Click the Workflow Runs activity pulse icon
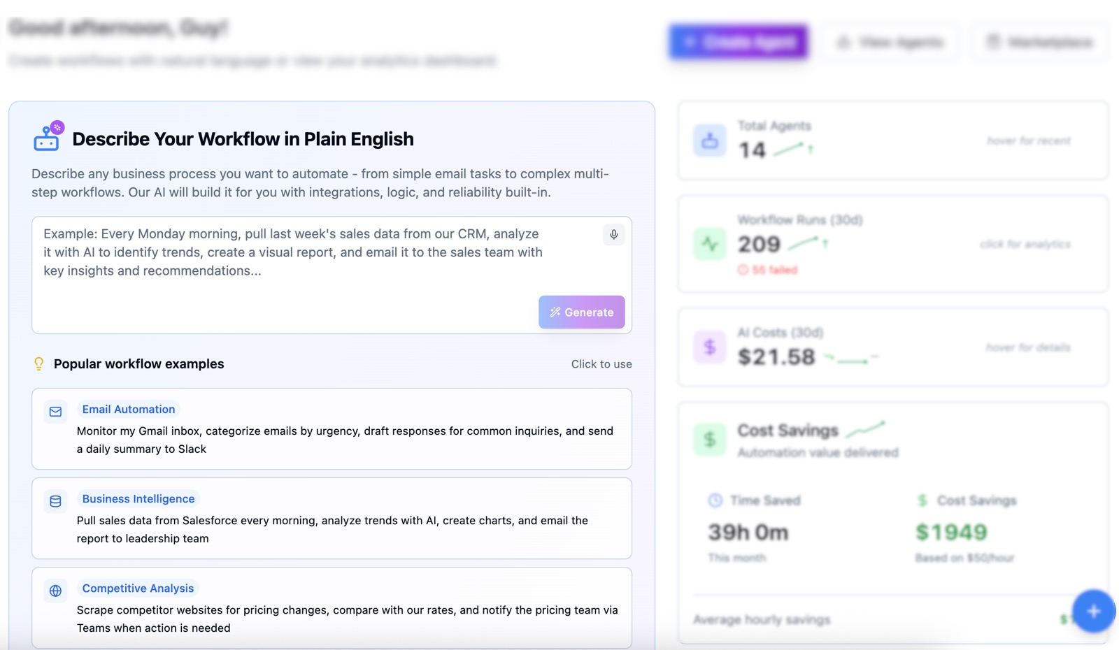Viewport: 1119px width, 650px height. coord(710,244)
